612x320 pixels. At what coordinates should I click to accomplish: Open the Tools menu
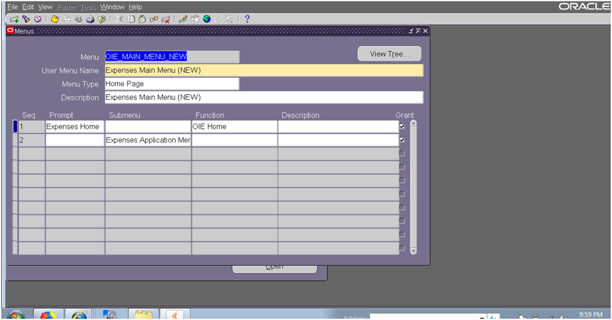coord(88,7)
